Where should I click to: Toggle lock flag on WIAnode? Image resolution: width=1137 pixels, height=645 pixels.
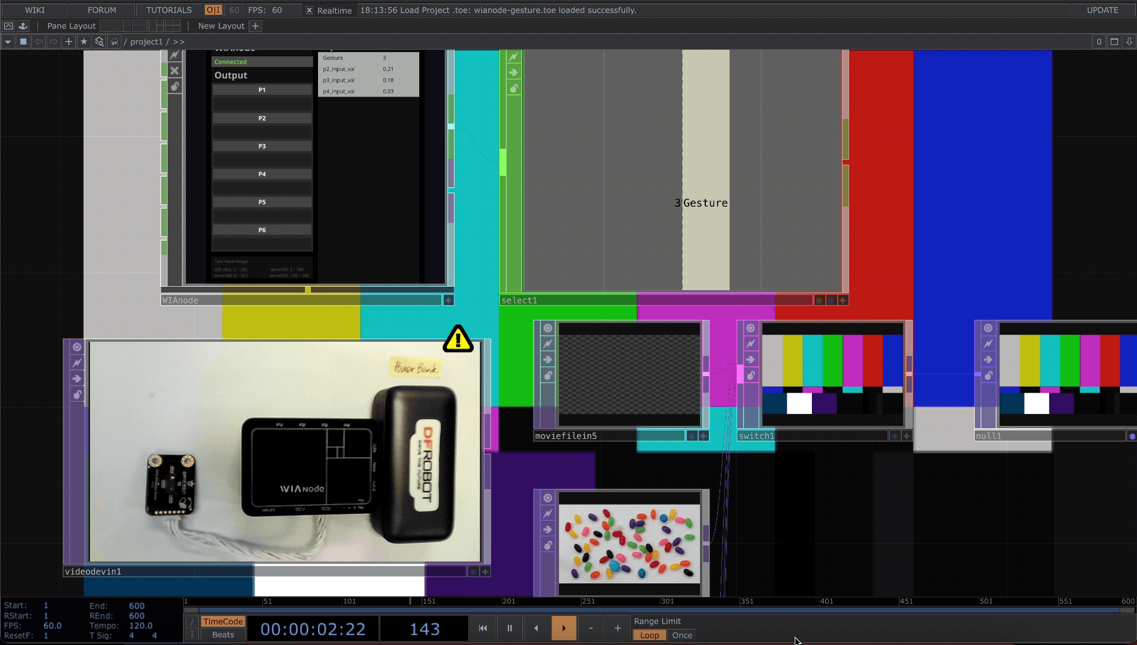point(175,86)
